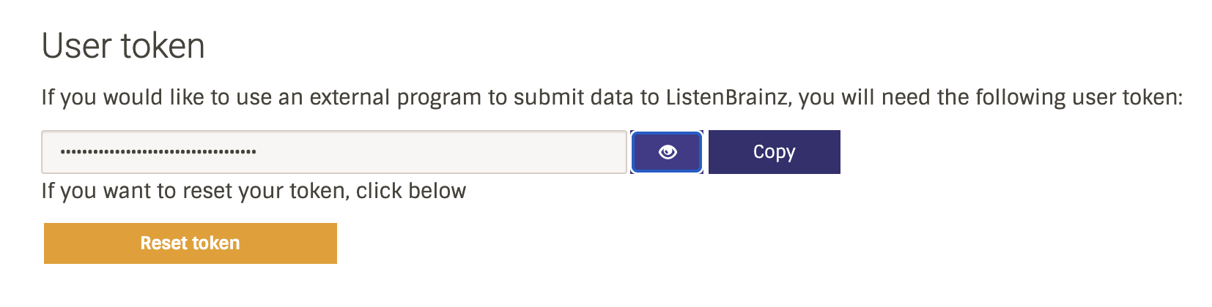The height and width of the screenshot is (307, 1212).
Task: Copy the user token to clipboard
Action: pyautogui.click(x=774, y=152)
